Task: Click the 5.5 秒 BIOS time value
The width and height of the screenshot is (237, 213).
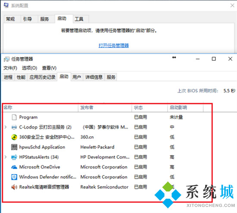Action: pyautogui.click(x=229, y=91)
